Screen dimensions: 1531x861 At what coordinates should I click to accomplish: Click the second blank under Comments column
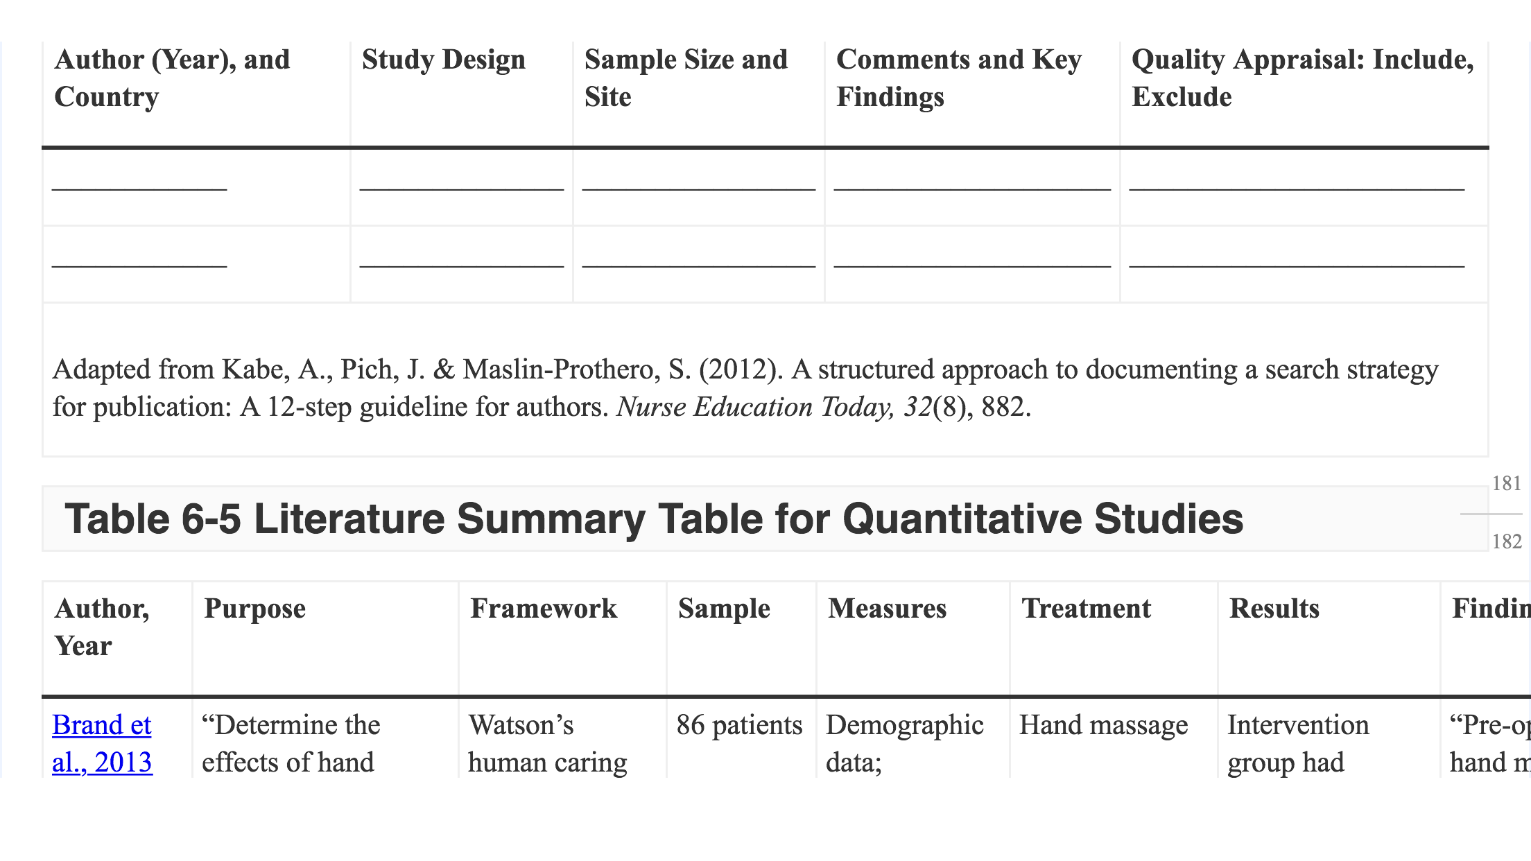pyautogui.click(x=972, y=263)
